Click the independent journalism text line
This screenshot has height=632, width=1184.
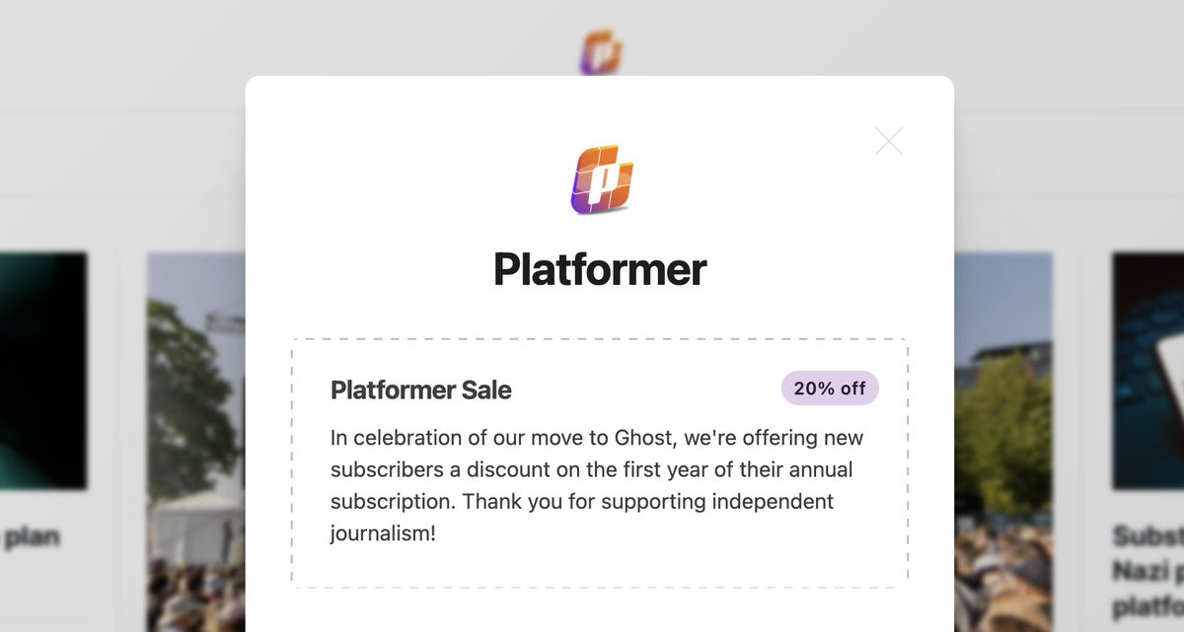coord(384,533)
